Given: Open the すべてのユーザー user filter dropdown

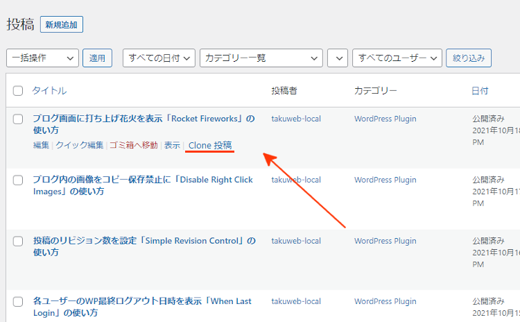Looking at the screenshot, I should 397,58.
